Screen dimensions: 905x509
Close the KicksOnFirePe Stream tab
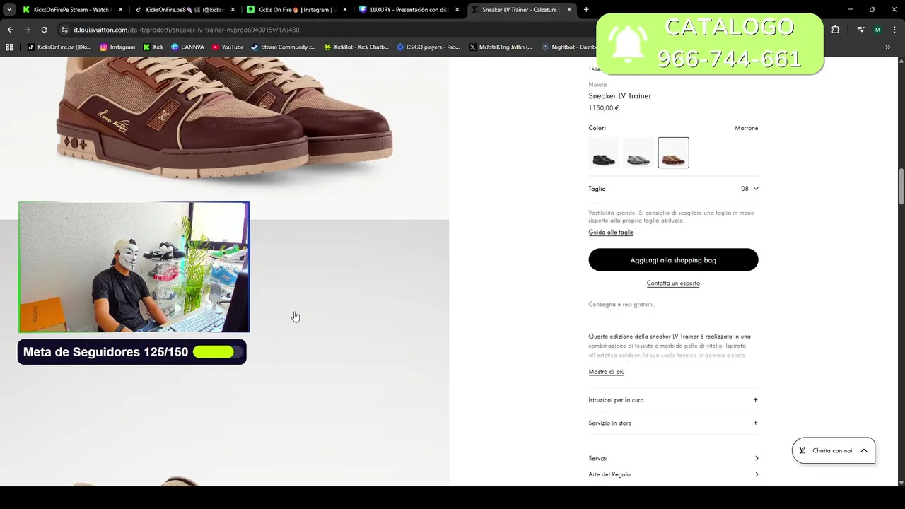click(120, 10)
